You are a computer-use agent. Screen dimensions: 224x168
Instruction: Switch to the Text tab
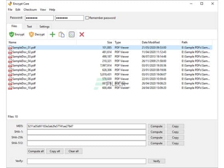point(29,26)
